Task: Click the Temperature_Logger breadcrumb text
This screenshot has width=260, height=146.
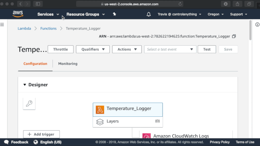Action: click(83, 28)
